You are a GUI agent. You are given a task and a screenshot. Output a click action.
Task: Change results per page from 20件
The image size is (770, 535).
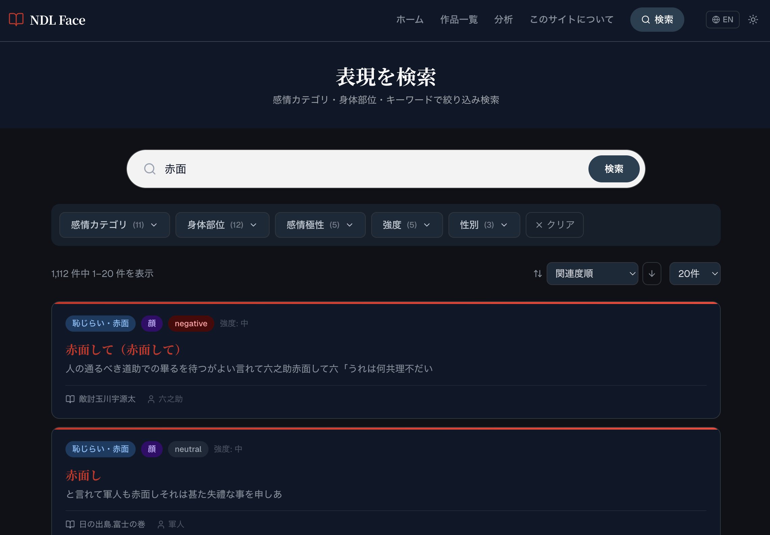click(x=695, y=274)
